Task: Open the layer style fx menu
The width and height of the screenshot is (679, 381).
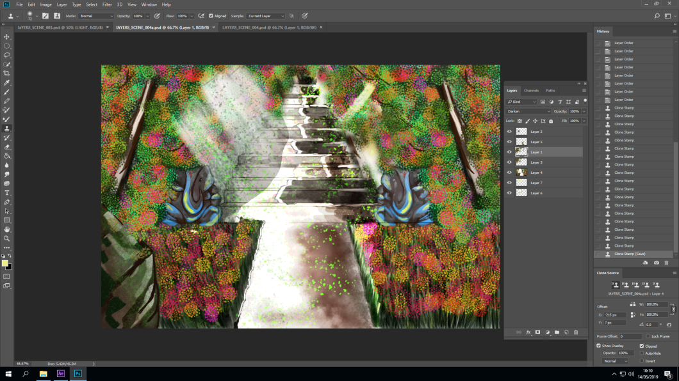Action: coord(528,332)
